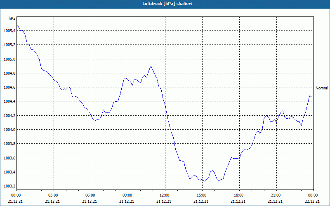
Task: Click the 21:00 time label
Action: [x=276, y=195]
